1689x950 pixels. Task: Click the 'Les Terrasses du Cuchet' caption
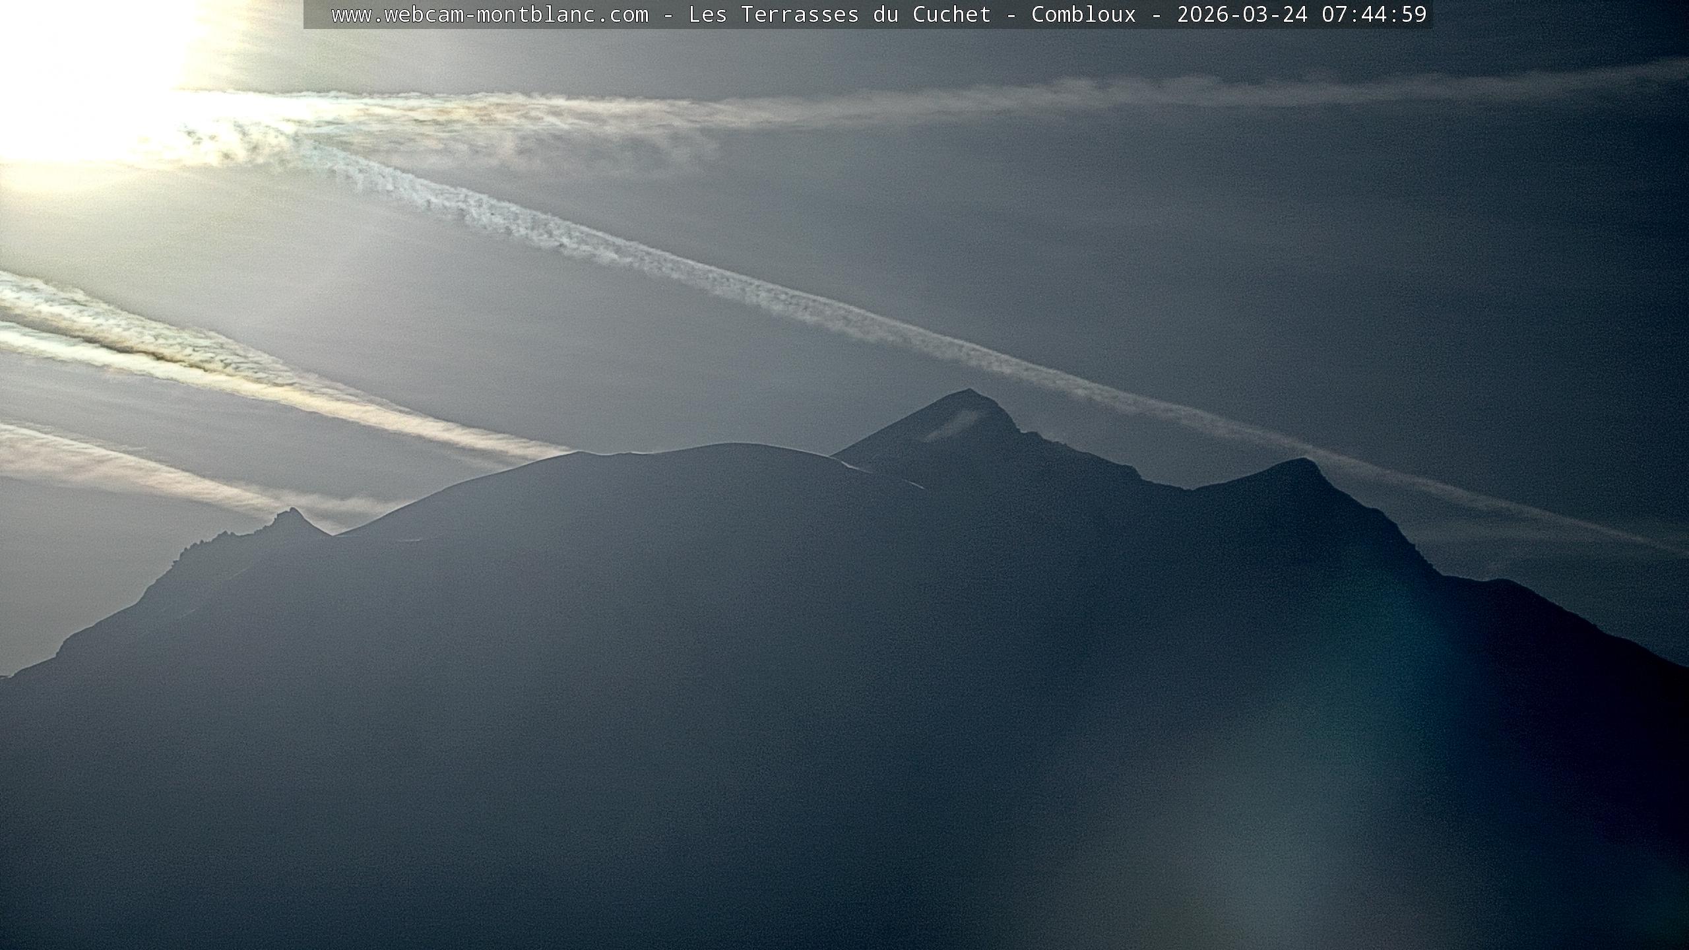[839, 15]
